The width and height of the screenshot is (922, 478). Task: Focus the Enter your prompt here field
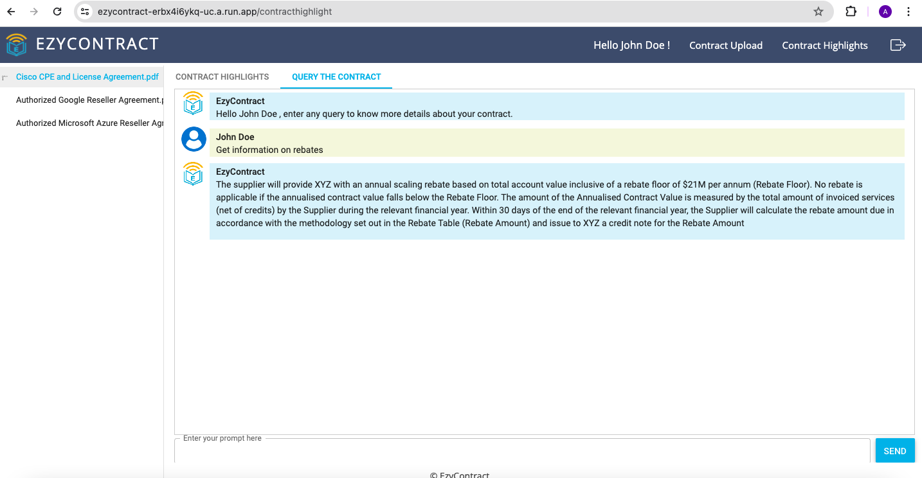point(522,451)
